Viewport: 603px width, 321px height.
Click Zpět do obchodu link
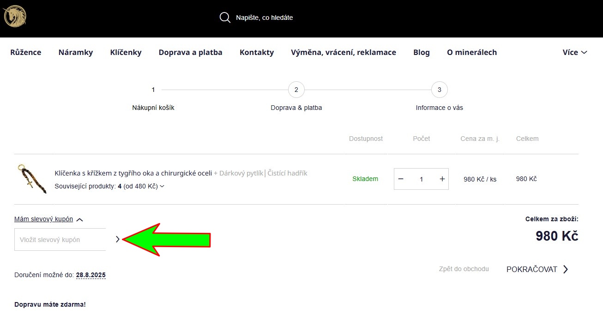464,269
